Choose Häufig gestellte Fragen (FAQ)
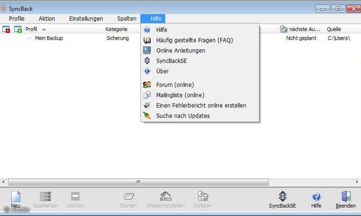Image resolution: width=361 pixels, height=216 pixels. pos(194,40)
